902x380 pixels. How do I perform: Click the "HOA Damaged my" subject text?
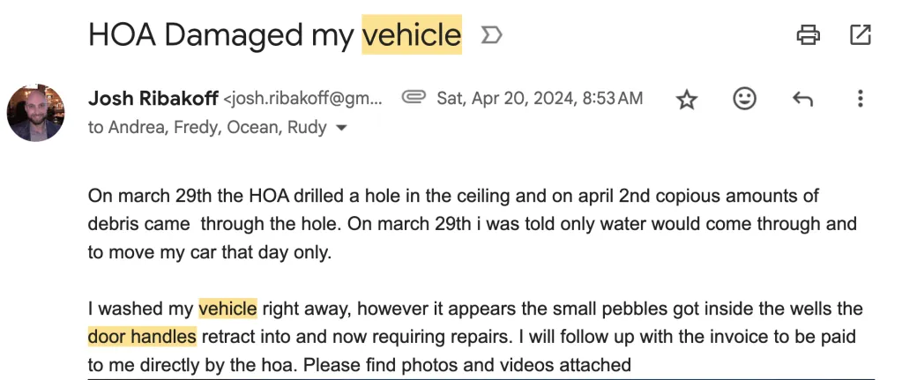222,35
